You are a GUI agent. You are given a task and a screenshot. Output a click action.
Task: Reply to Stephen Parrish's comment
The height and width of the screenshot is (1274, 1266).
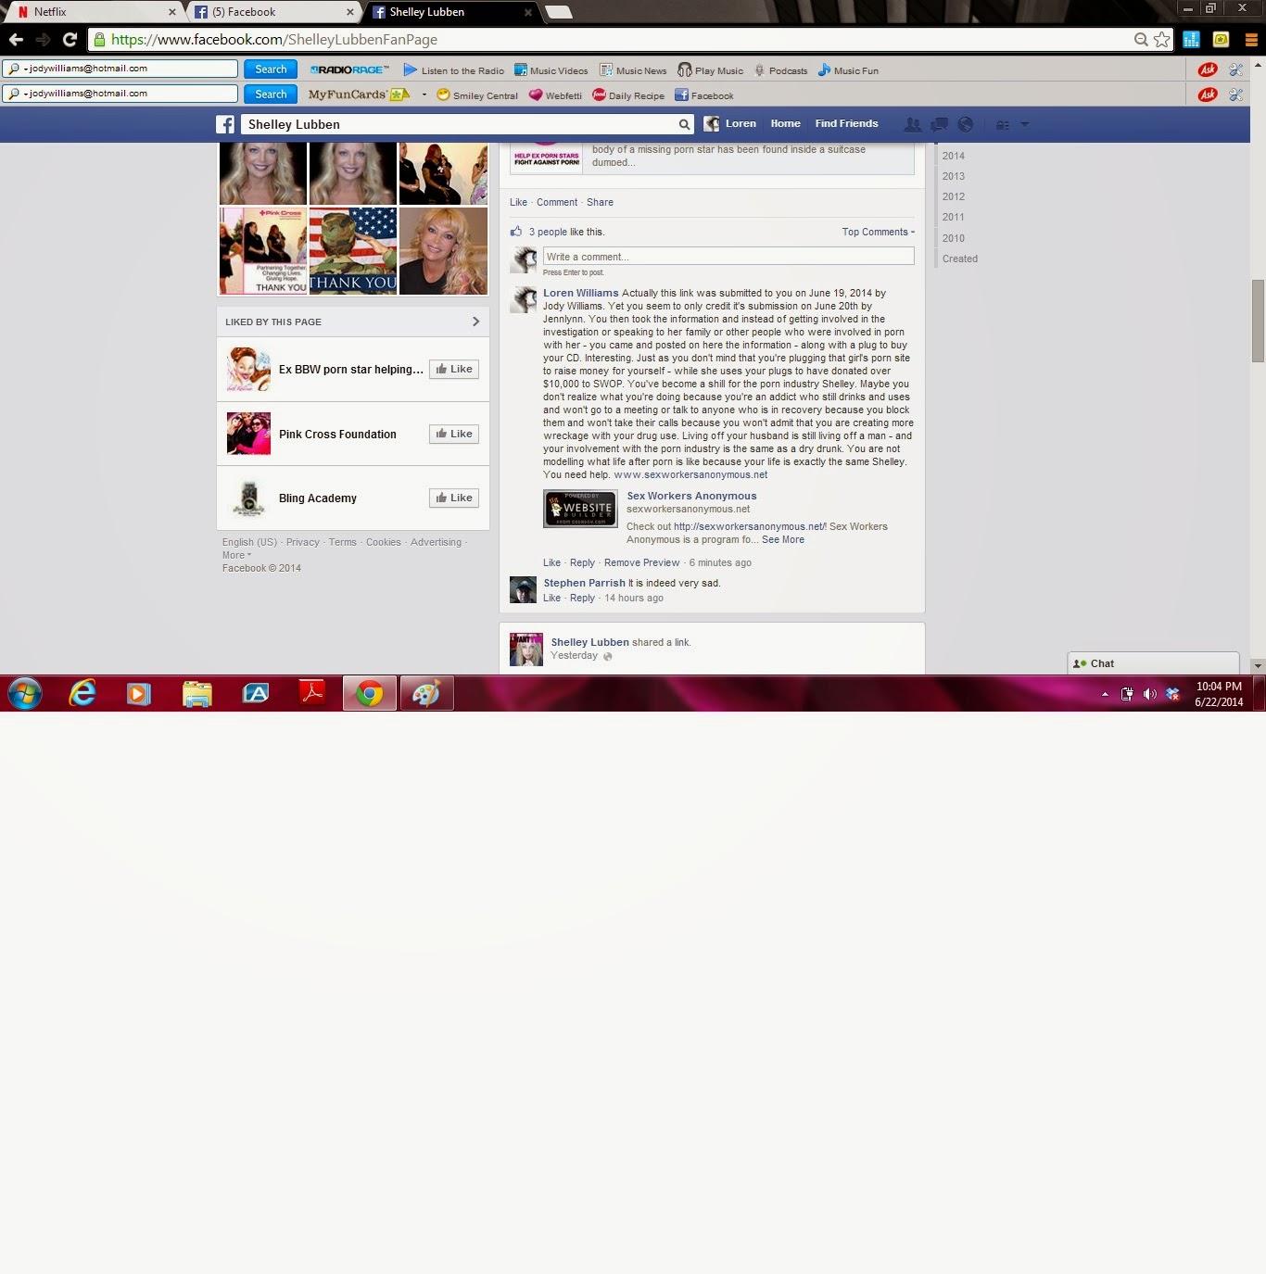[582, 598]
